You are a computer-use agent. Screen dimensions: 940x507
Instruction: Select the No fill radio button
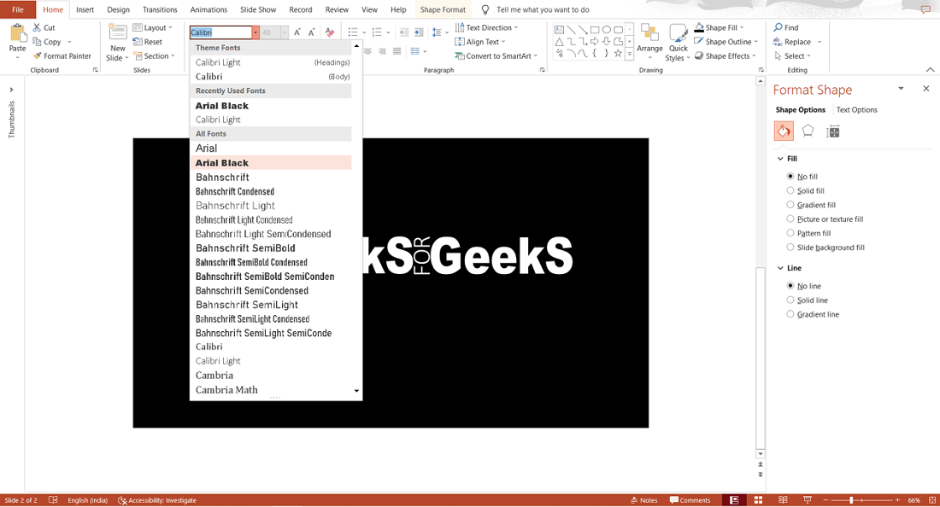pos(790,176)
